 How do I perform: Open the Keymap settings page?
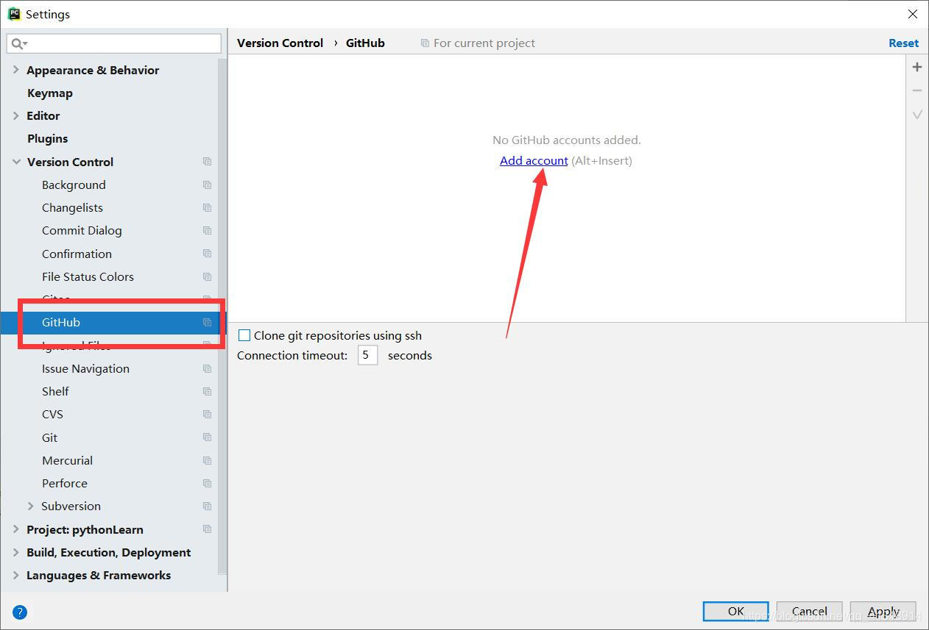(x=50, y=93)
